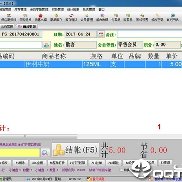Open the 会员零售管理 menu
Image resolution: width=182 pixels, height=182 pixels.
pos(39,9)
